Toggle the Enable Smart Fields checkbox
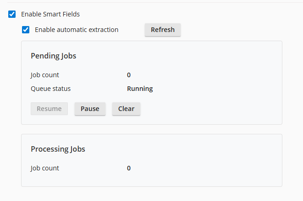The height and width of the screenshot is (201, 303). (12, 14)
